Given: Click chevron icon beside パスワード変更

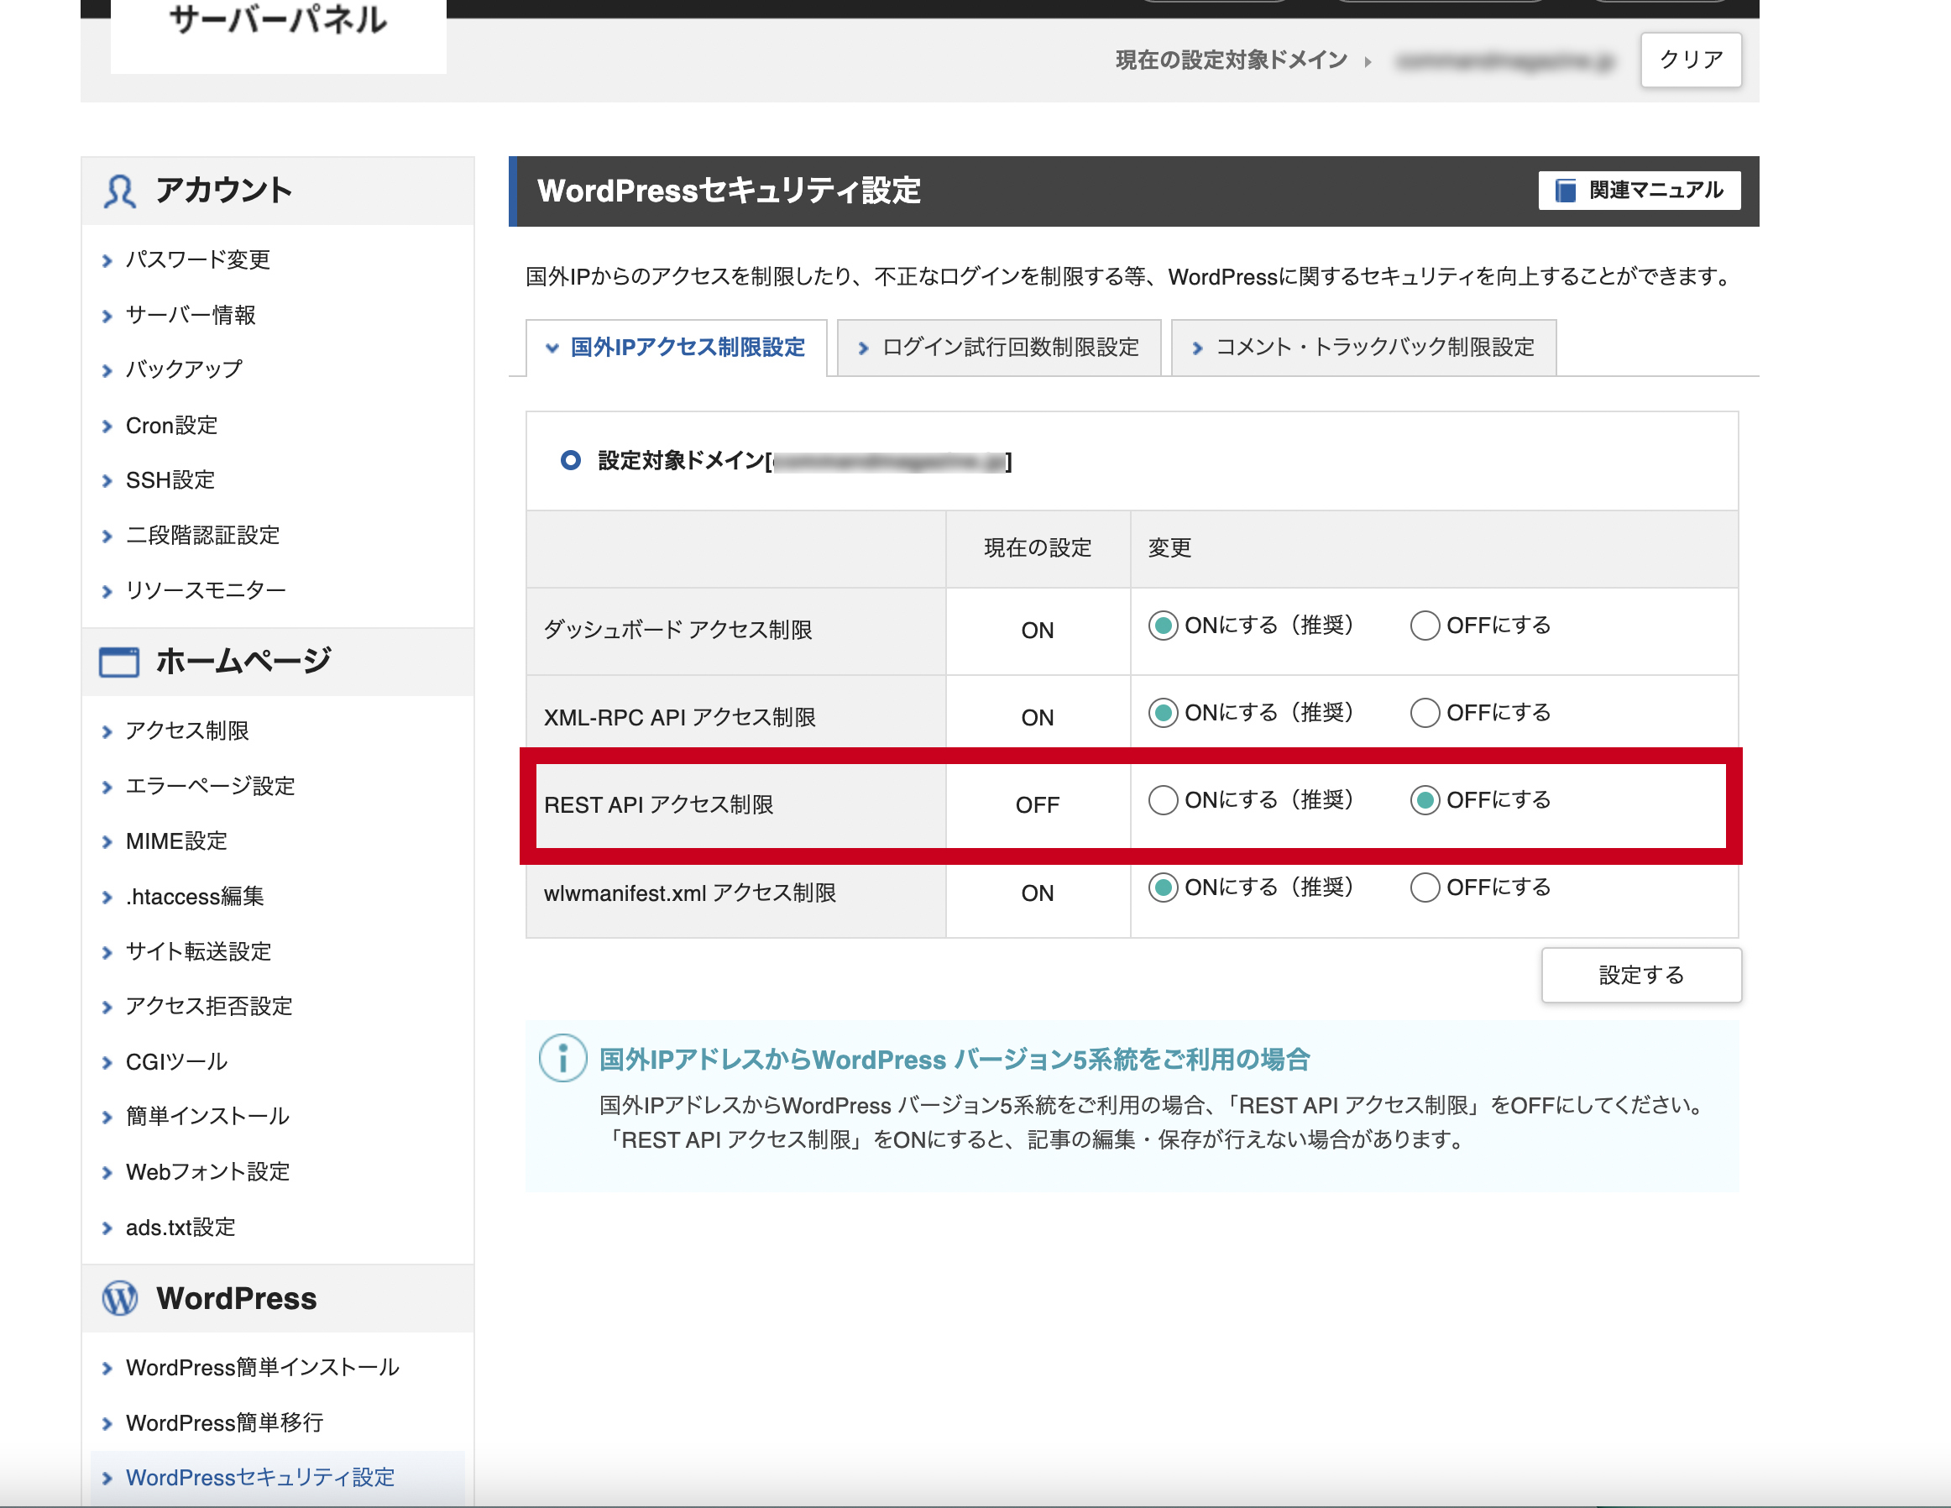Looking at the screenshot, I should tap(107, 261).
